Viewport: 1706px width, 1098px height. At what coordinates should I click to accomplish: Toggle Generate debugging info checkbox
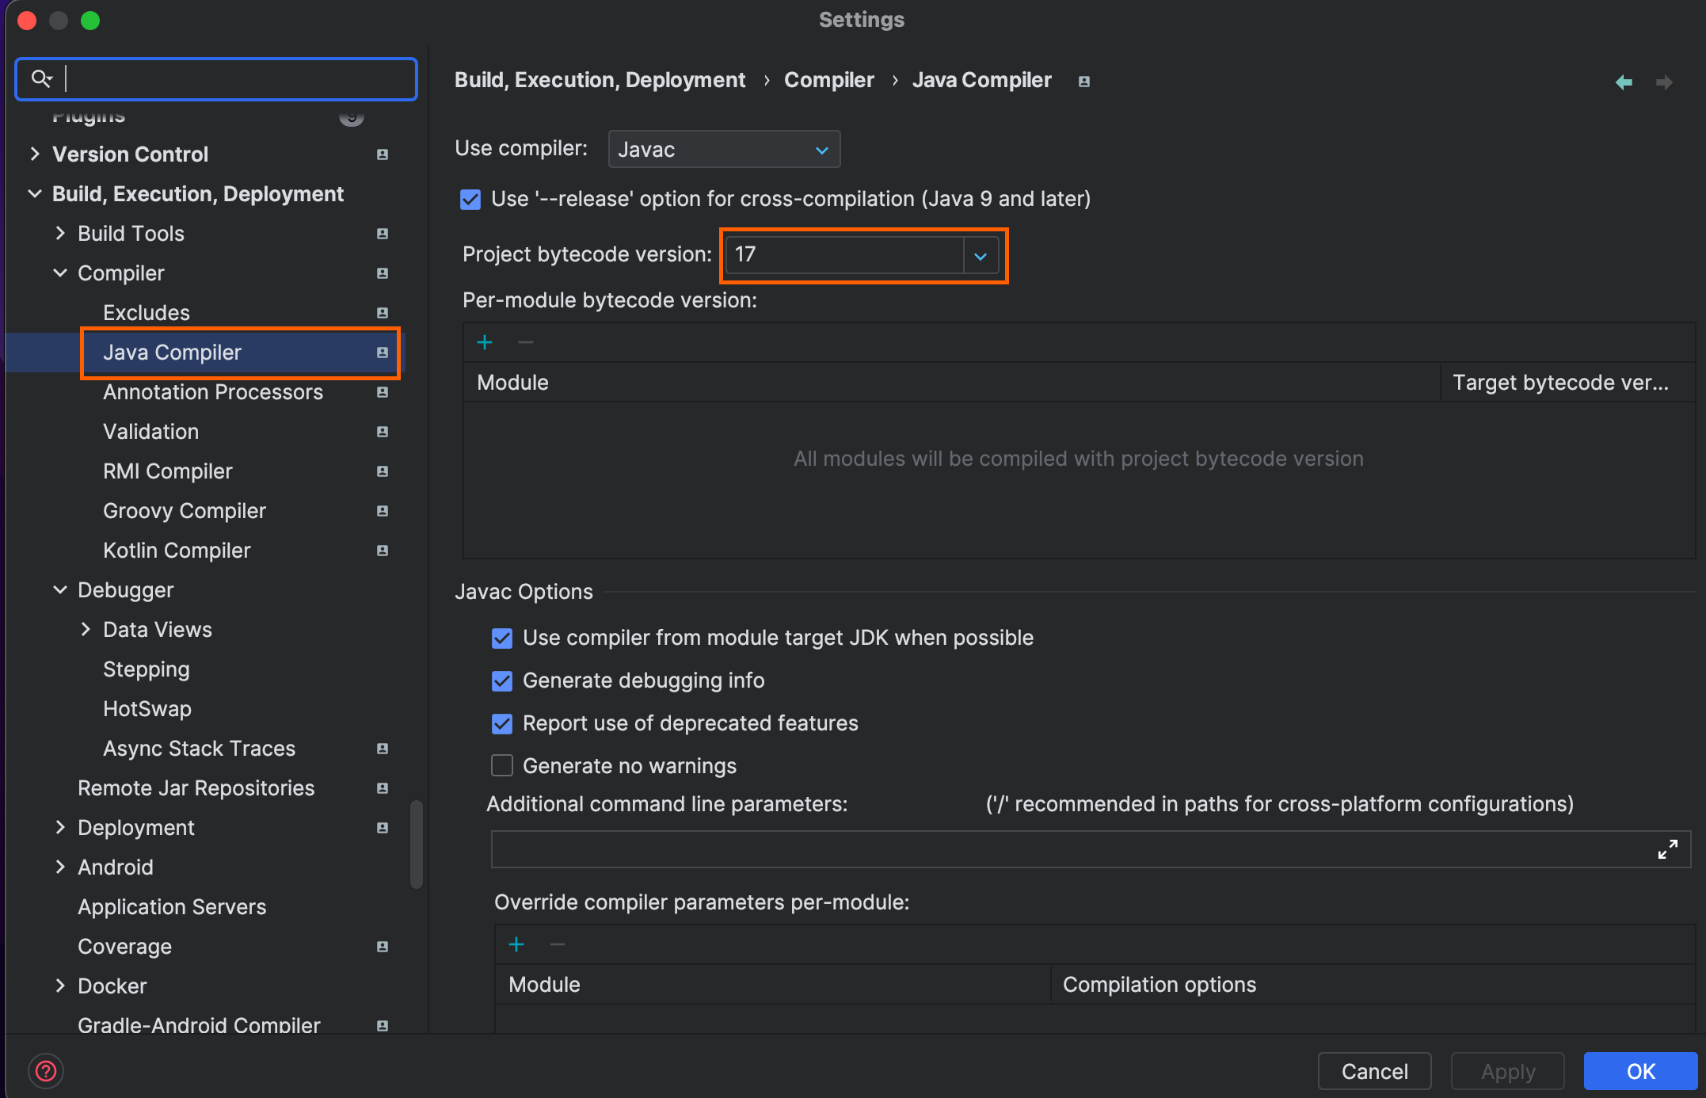pos(502,681)
